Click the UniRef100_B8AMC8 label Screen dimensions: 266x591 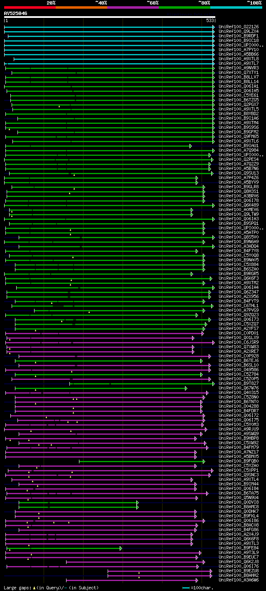239,507
